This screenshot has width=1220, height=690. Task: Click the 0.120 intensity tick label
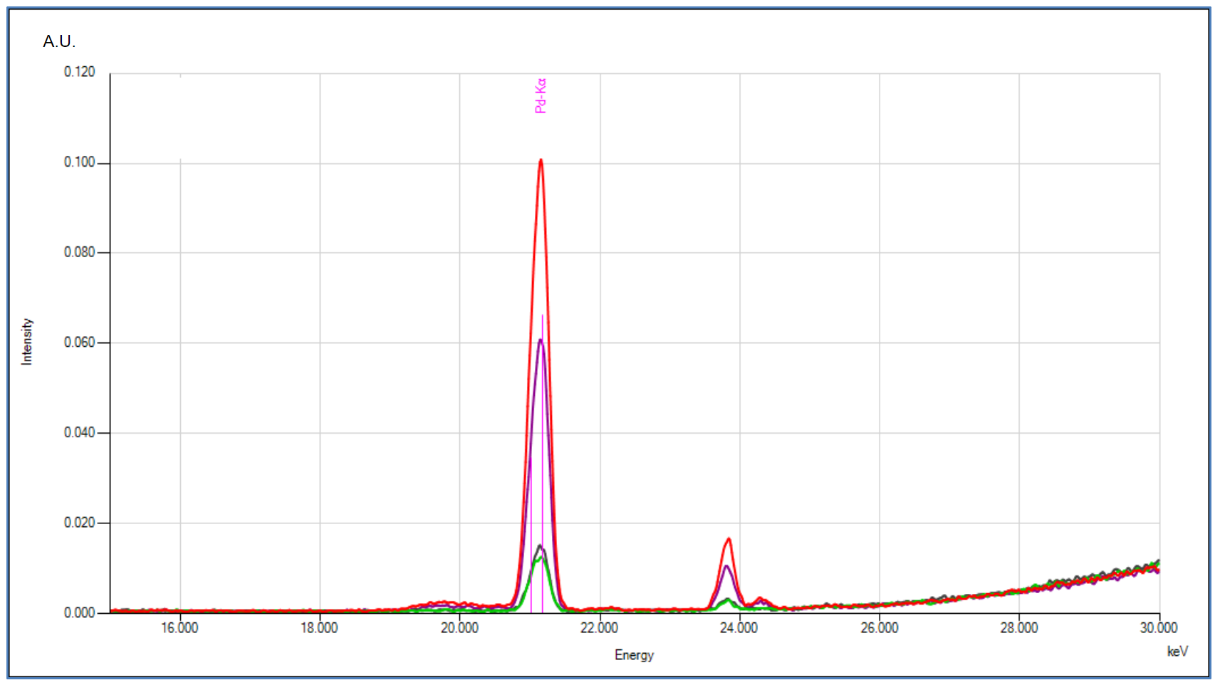coord(79,72)
